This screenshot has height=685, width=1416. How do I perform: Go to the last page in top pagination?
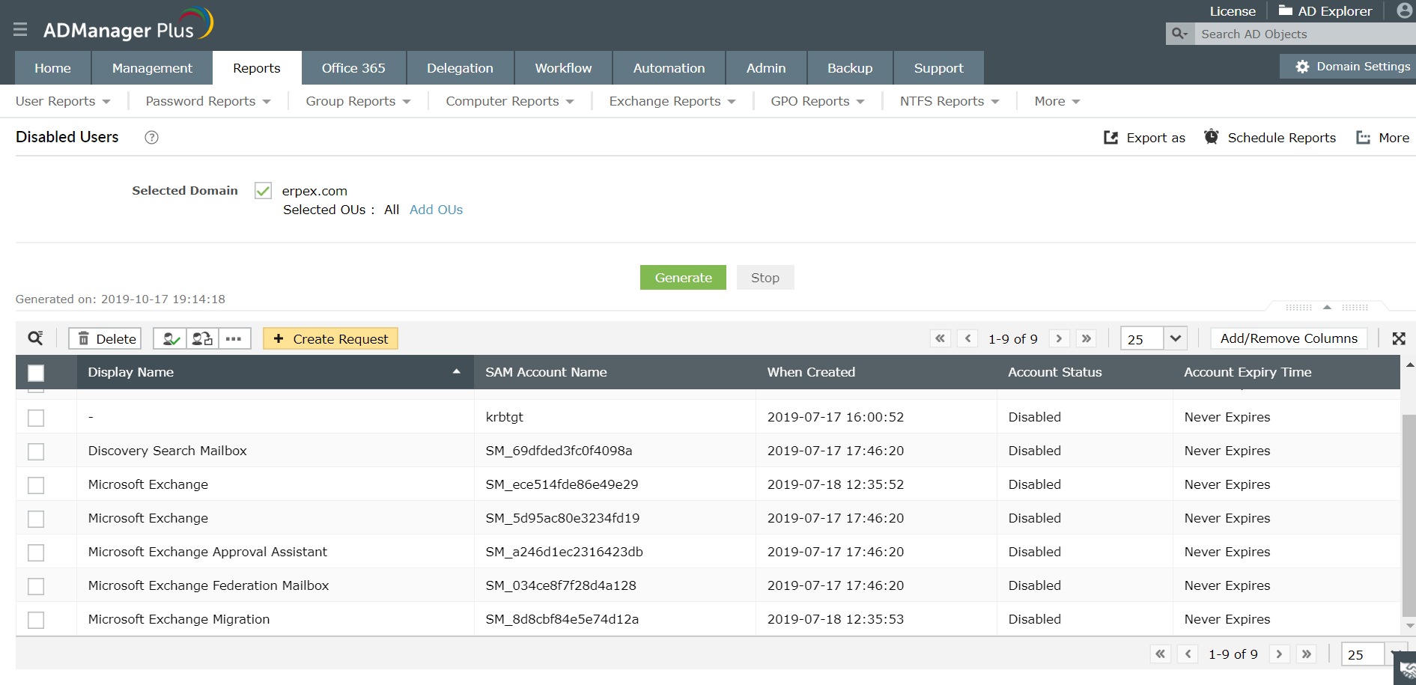click(1086, 338)
